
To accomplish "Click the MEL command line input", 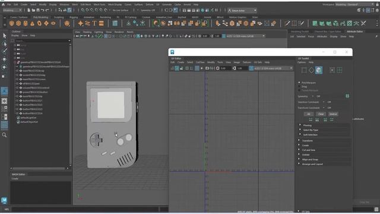I will (85, 209).
